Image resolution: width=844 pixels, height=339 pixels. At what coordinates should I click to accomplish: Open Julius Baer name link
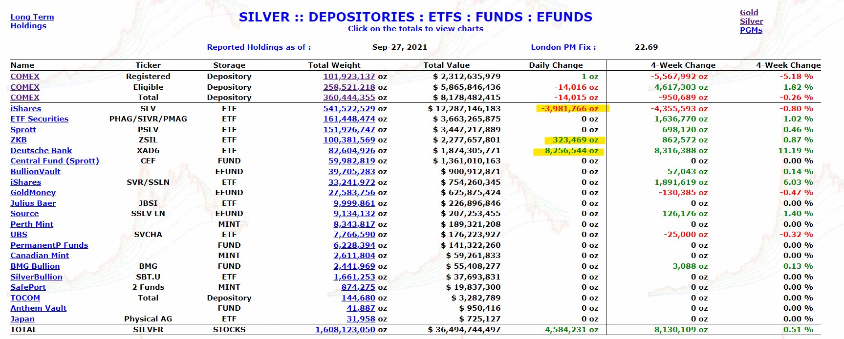33,203
